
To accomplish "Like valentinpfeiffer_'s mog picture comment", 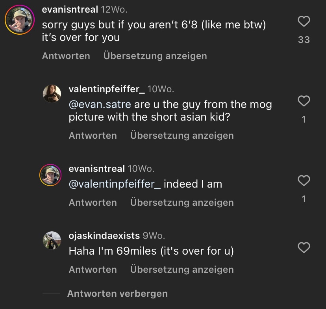I will [304, 101].
